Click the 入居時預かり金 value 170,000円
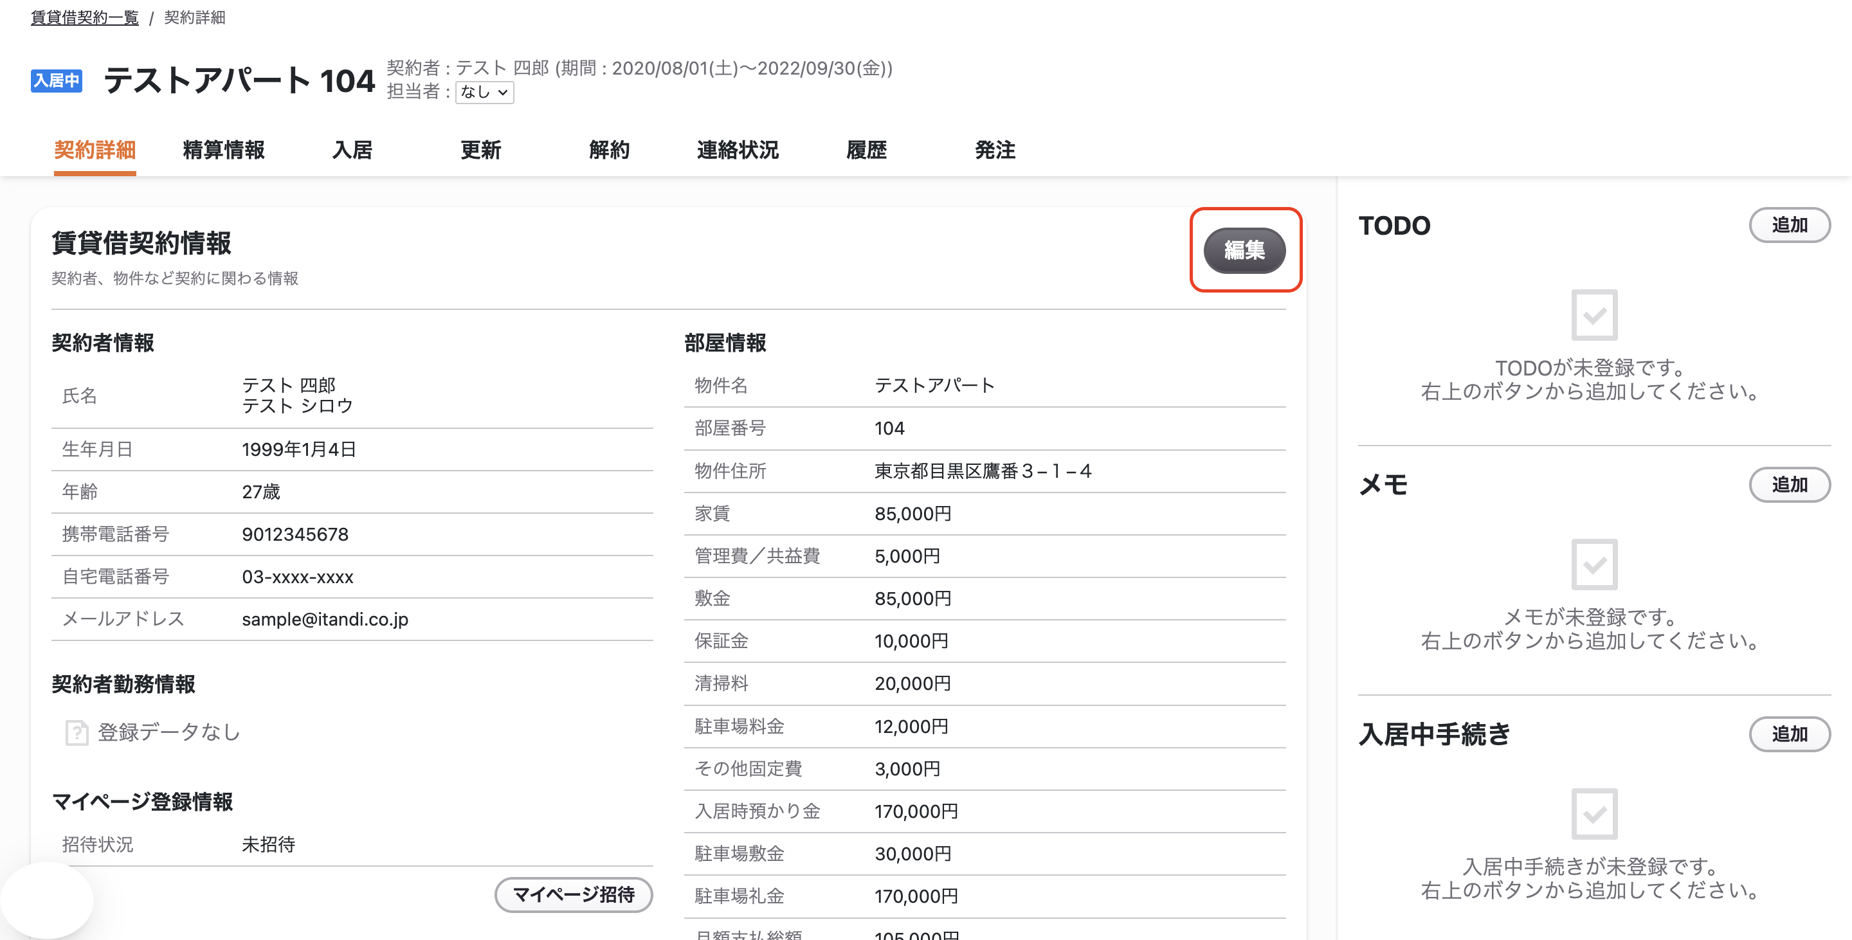Image resolution: width=1852 pixels, height=940 pixels. click(x=916, y=811)
